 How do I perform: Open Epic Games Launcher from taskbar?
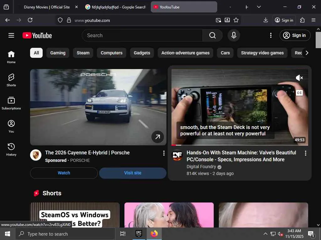(139, 234)
